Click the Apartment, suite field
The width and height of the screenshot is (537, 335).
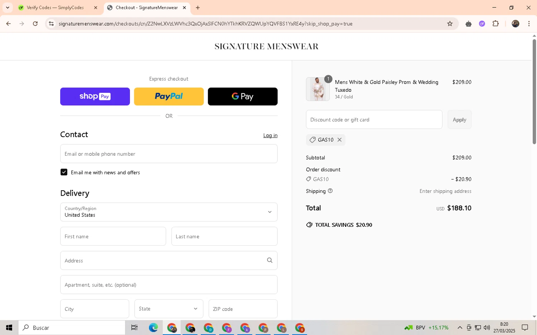tap(169, 285)
